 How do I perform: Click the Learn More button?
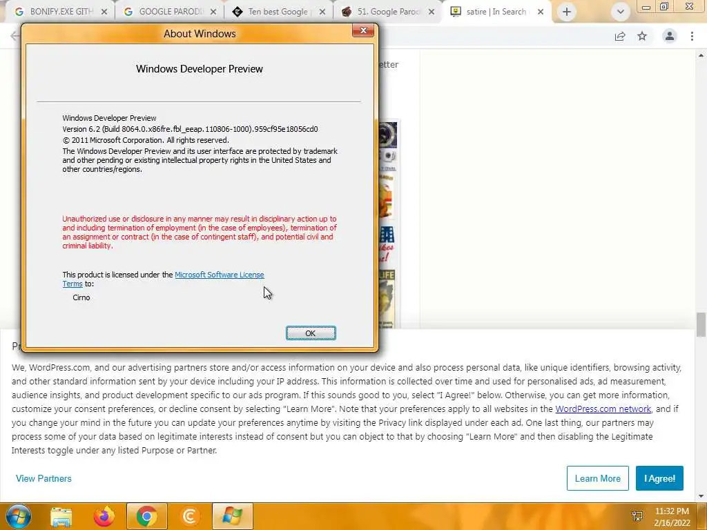coord(597,479)
